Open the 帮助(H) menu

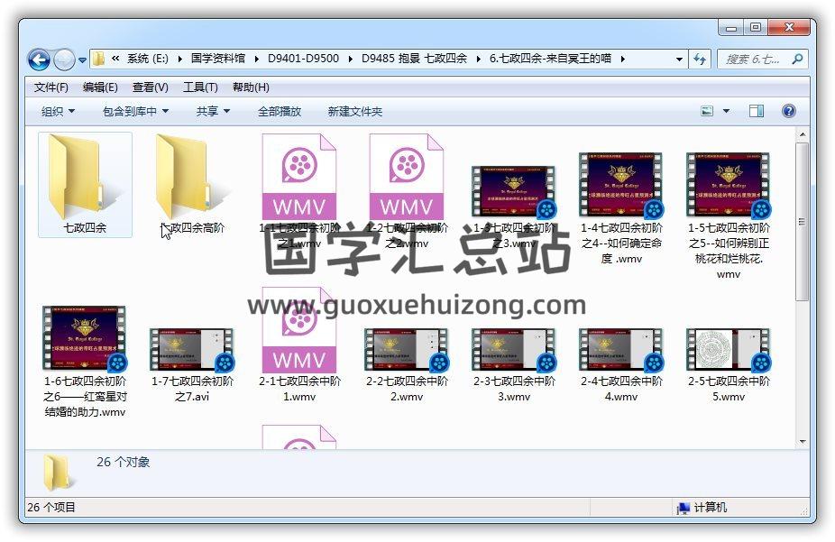(251, 87)
